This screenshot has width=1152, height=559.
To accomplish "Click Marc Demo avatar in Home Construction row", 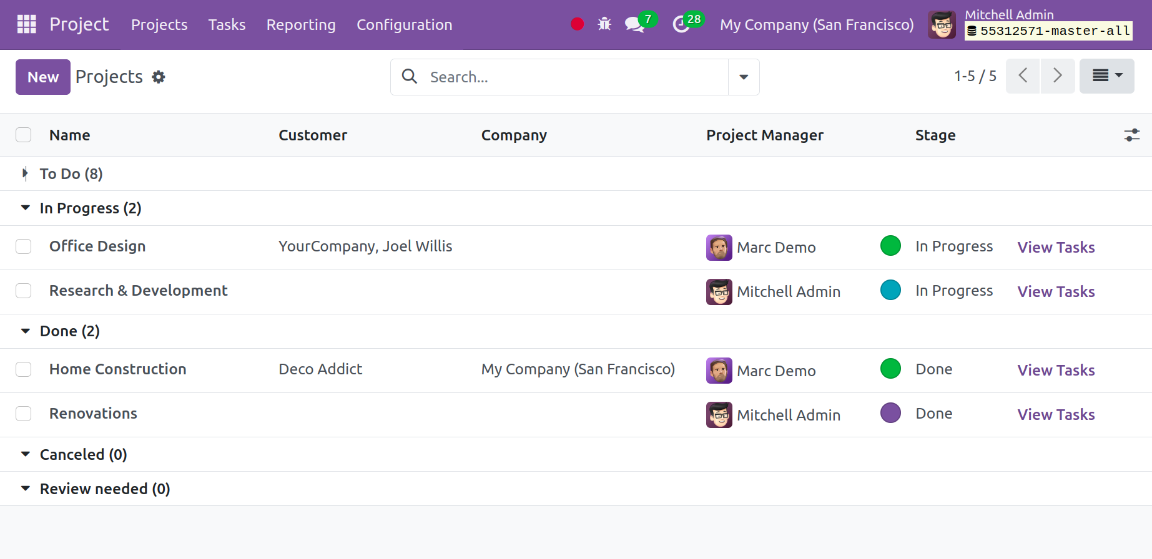I will (719, 371).
